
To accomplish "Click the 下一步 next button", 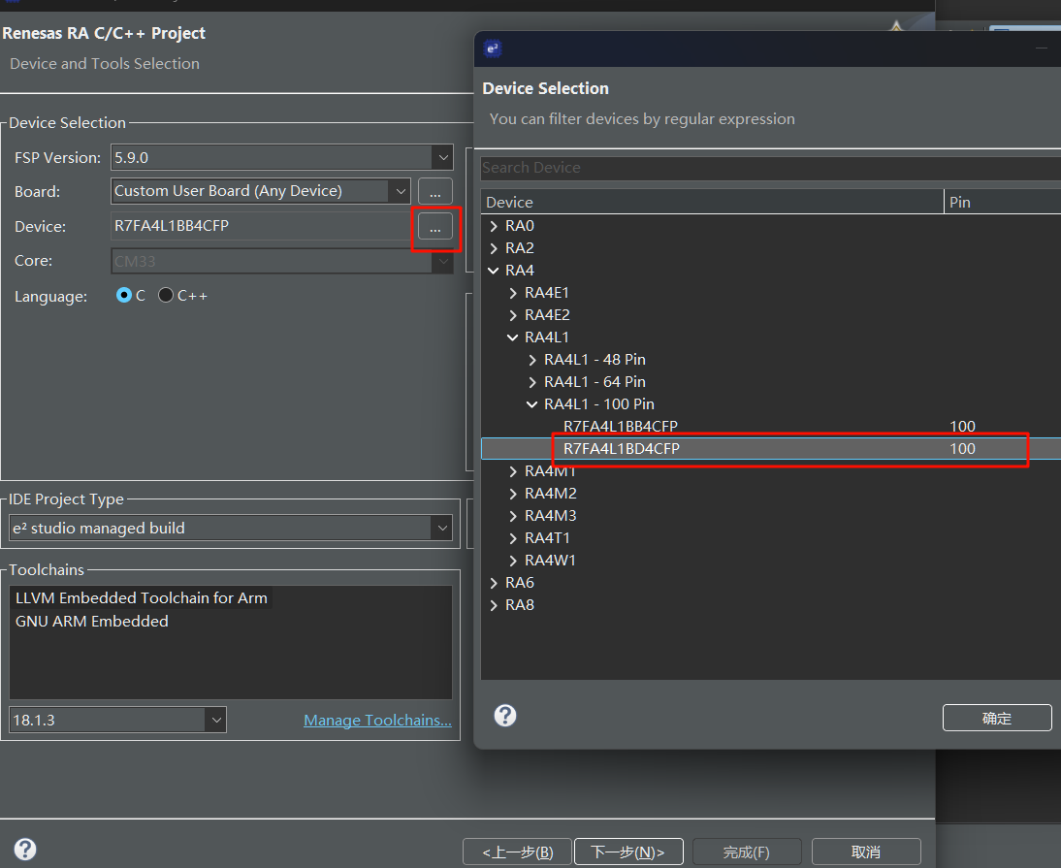I will (x=628, y=852).
